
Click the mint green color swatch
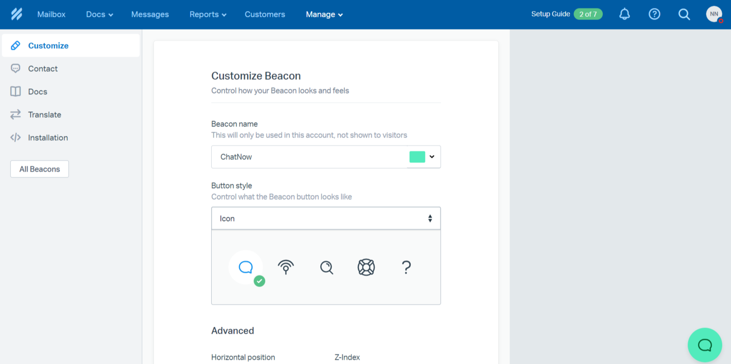point(417,157)
